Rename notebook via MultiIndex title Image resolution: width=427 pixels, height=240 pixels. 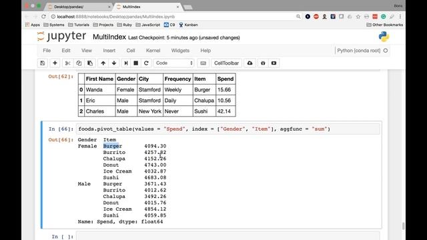click(x=109, y=37)
